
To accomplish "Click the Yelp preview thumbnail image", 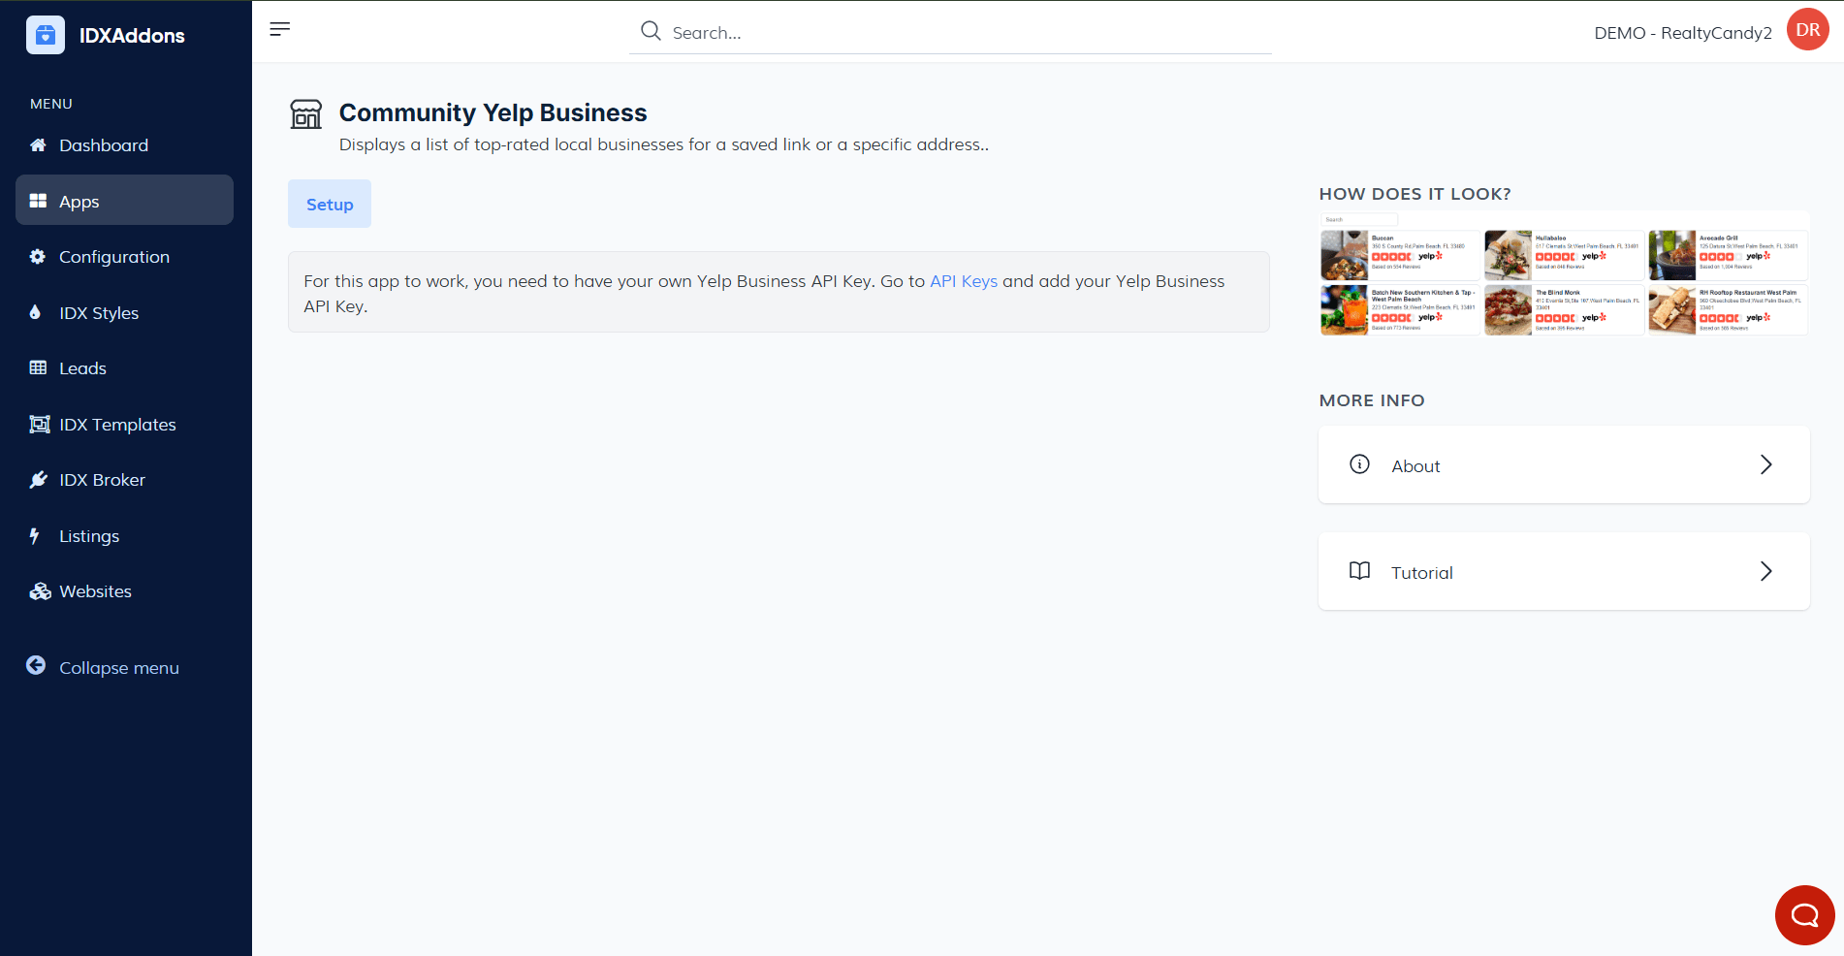I will (x=1564, y=274).
